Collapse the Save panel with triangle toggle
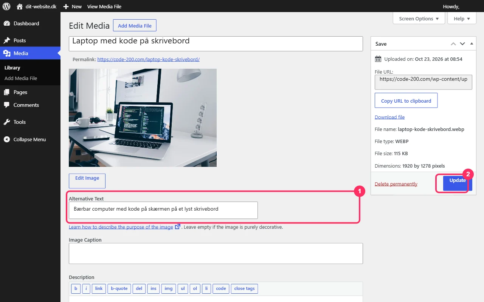 click(x=472, y=44)
